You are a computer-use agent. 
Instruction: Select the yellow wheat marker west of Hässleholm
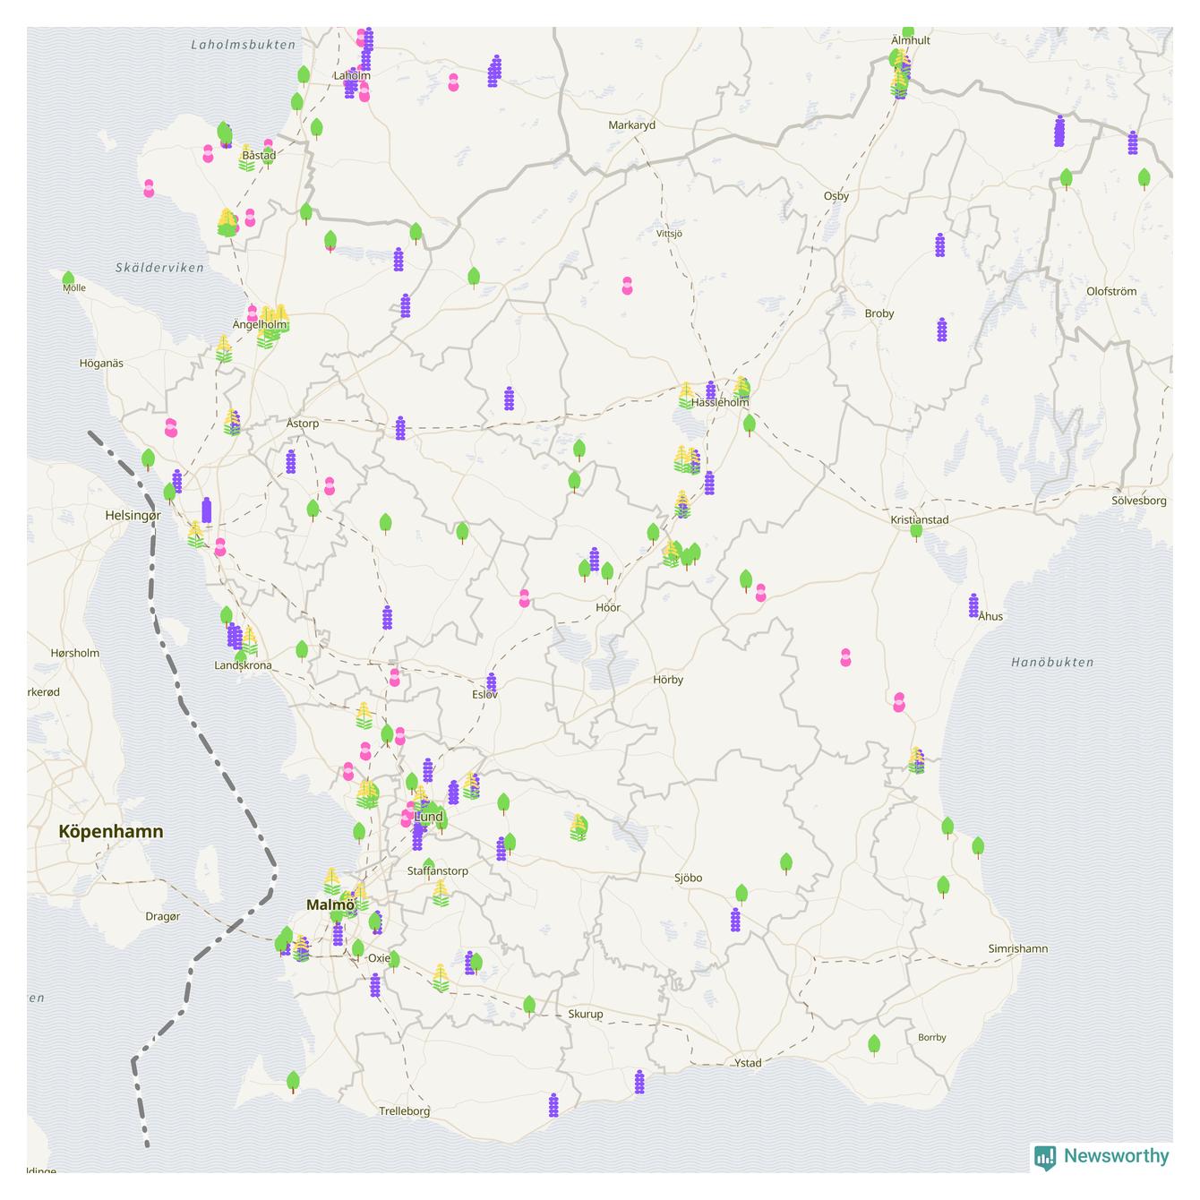(x=686, y=396)
